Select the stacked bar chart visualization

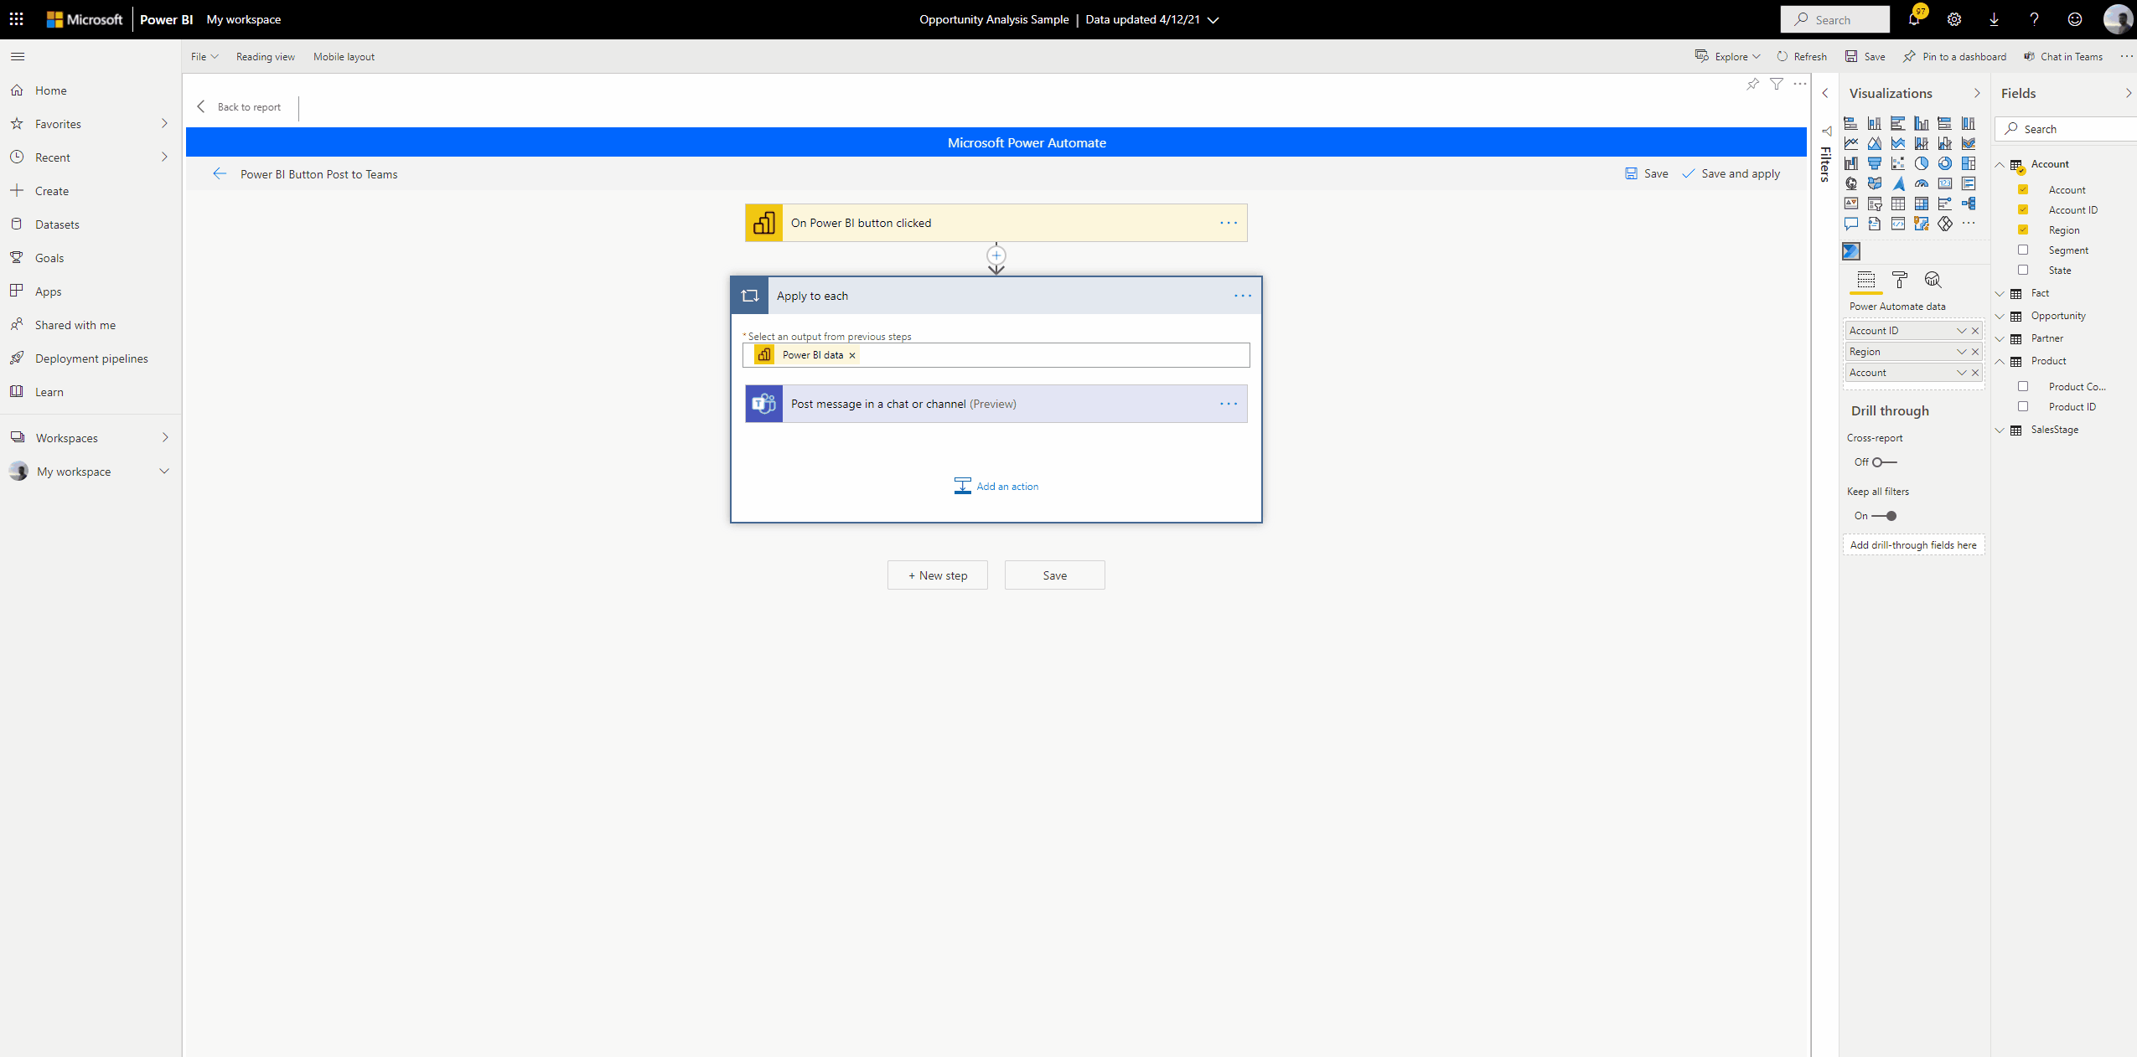(1851, 123)
